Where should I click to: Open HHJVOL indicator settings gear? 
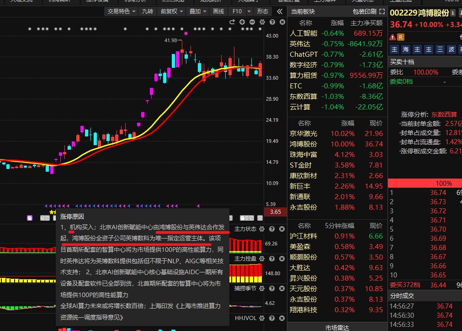pos(262,318)
